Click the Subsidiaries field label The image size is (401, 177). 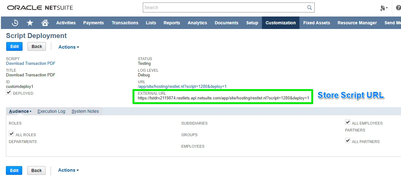(x=194, y=123)
